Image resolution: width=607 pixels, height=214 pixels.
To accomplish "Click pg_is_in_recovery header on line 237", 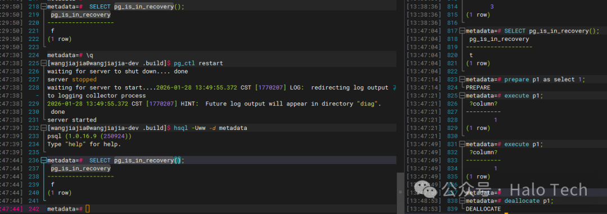I will tap(80, 169).
